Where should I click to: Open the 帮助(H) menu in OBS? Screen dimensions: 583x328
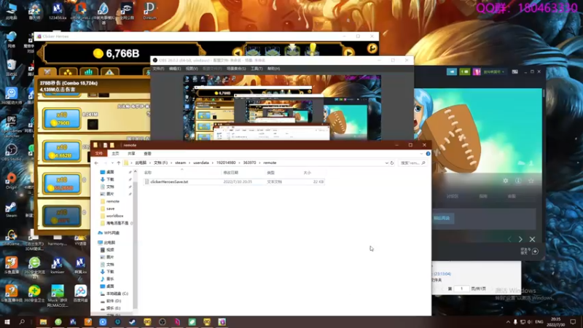[274, 69]
